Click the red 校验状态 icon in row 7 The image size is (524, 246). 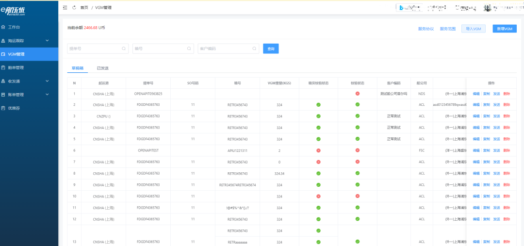[x=358, y=162]
